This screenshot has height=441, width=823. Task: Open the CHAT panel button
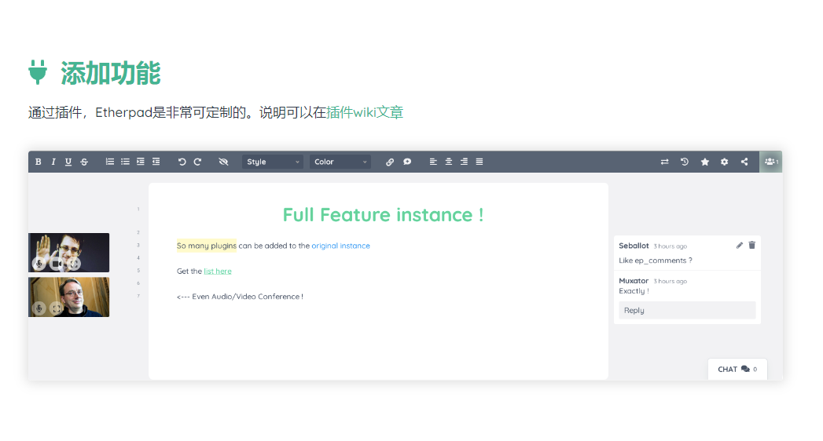[x=737, y=370]
